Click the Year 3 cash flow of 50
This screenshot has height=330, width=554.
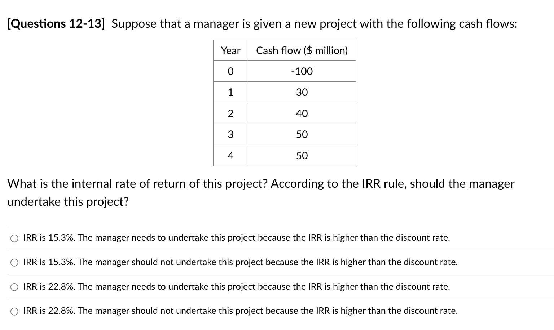302,134
